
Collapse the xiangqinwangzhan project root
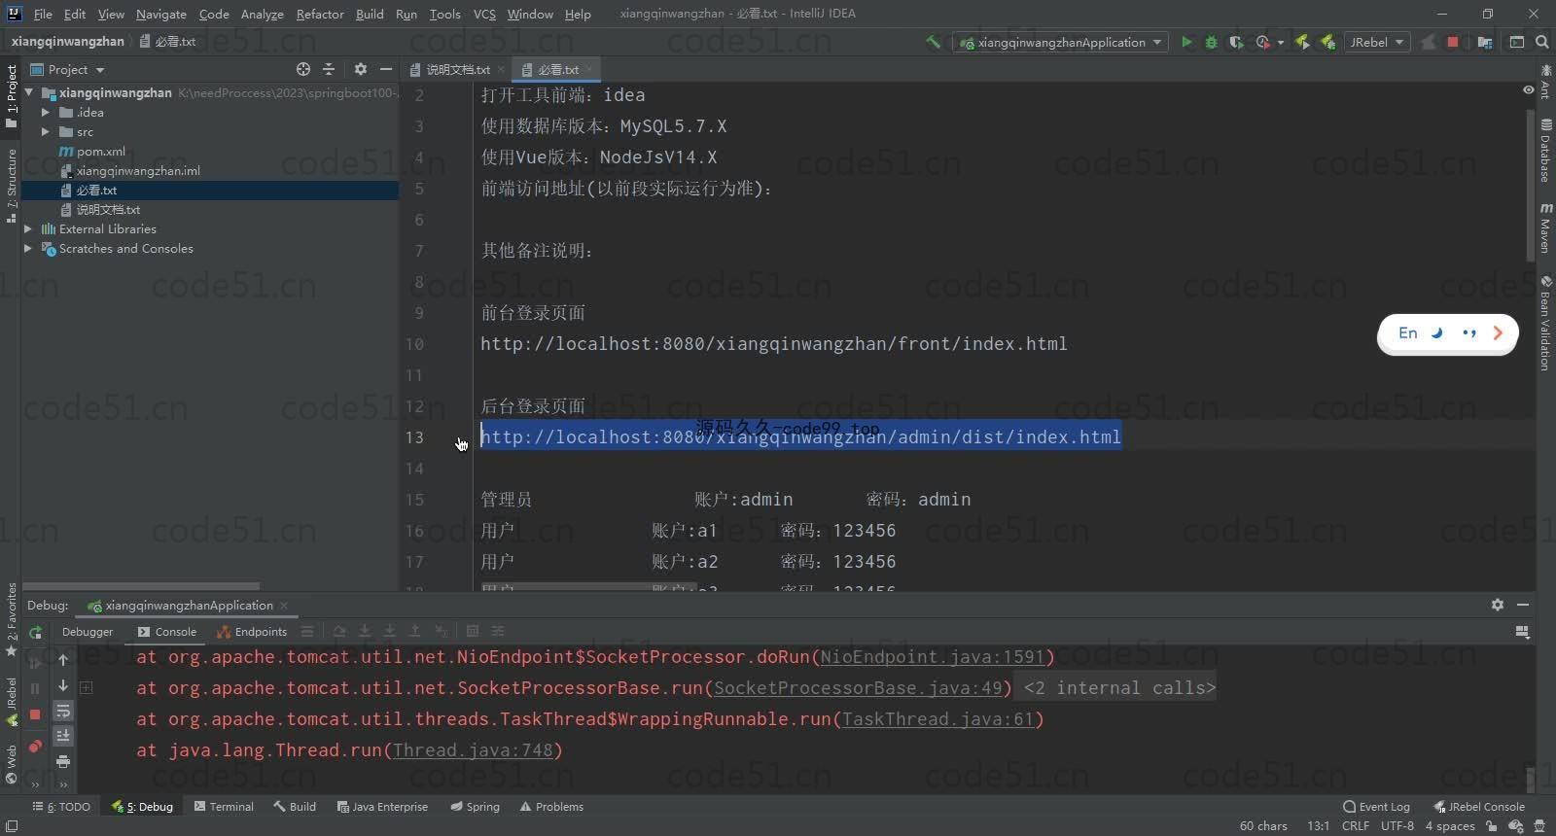coord(29,93)
